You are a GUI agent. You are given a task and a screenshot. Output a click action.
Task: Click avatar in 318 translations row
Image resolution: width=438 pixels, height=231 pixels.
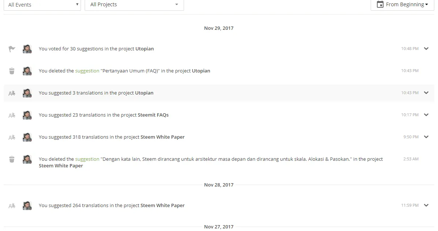click(x=27, y=137)
